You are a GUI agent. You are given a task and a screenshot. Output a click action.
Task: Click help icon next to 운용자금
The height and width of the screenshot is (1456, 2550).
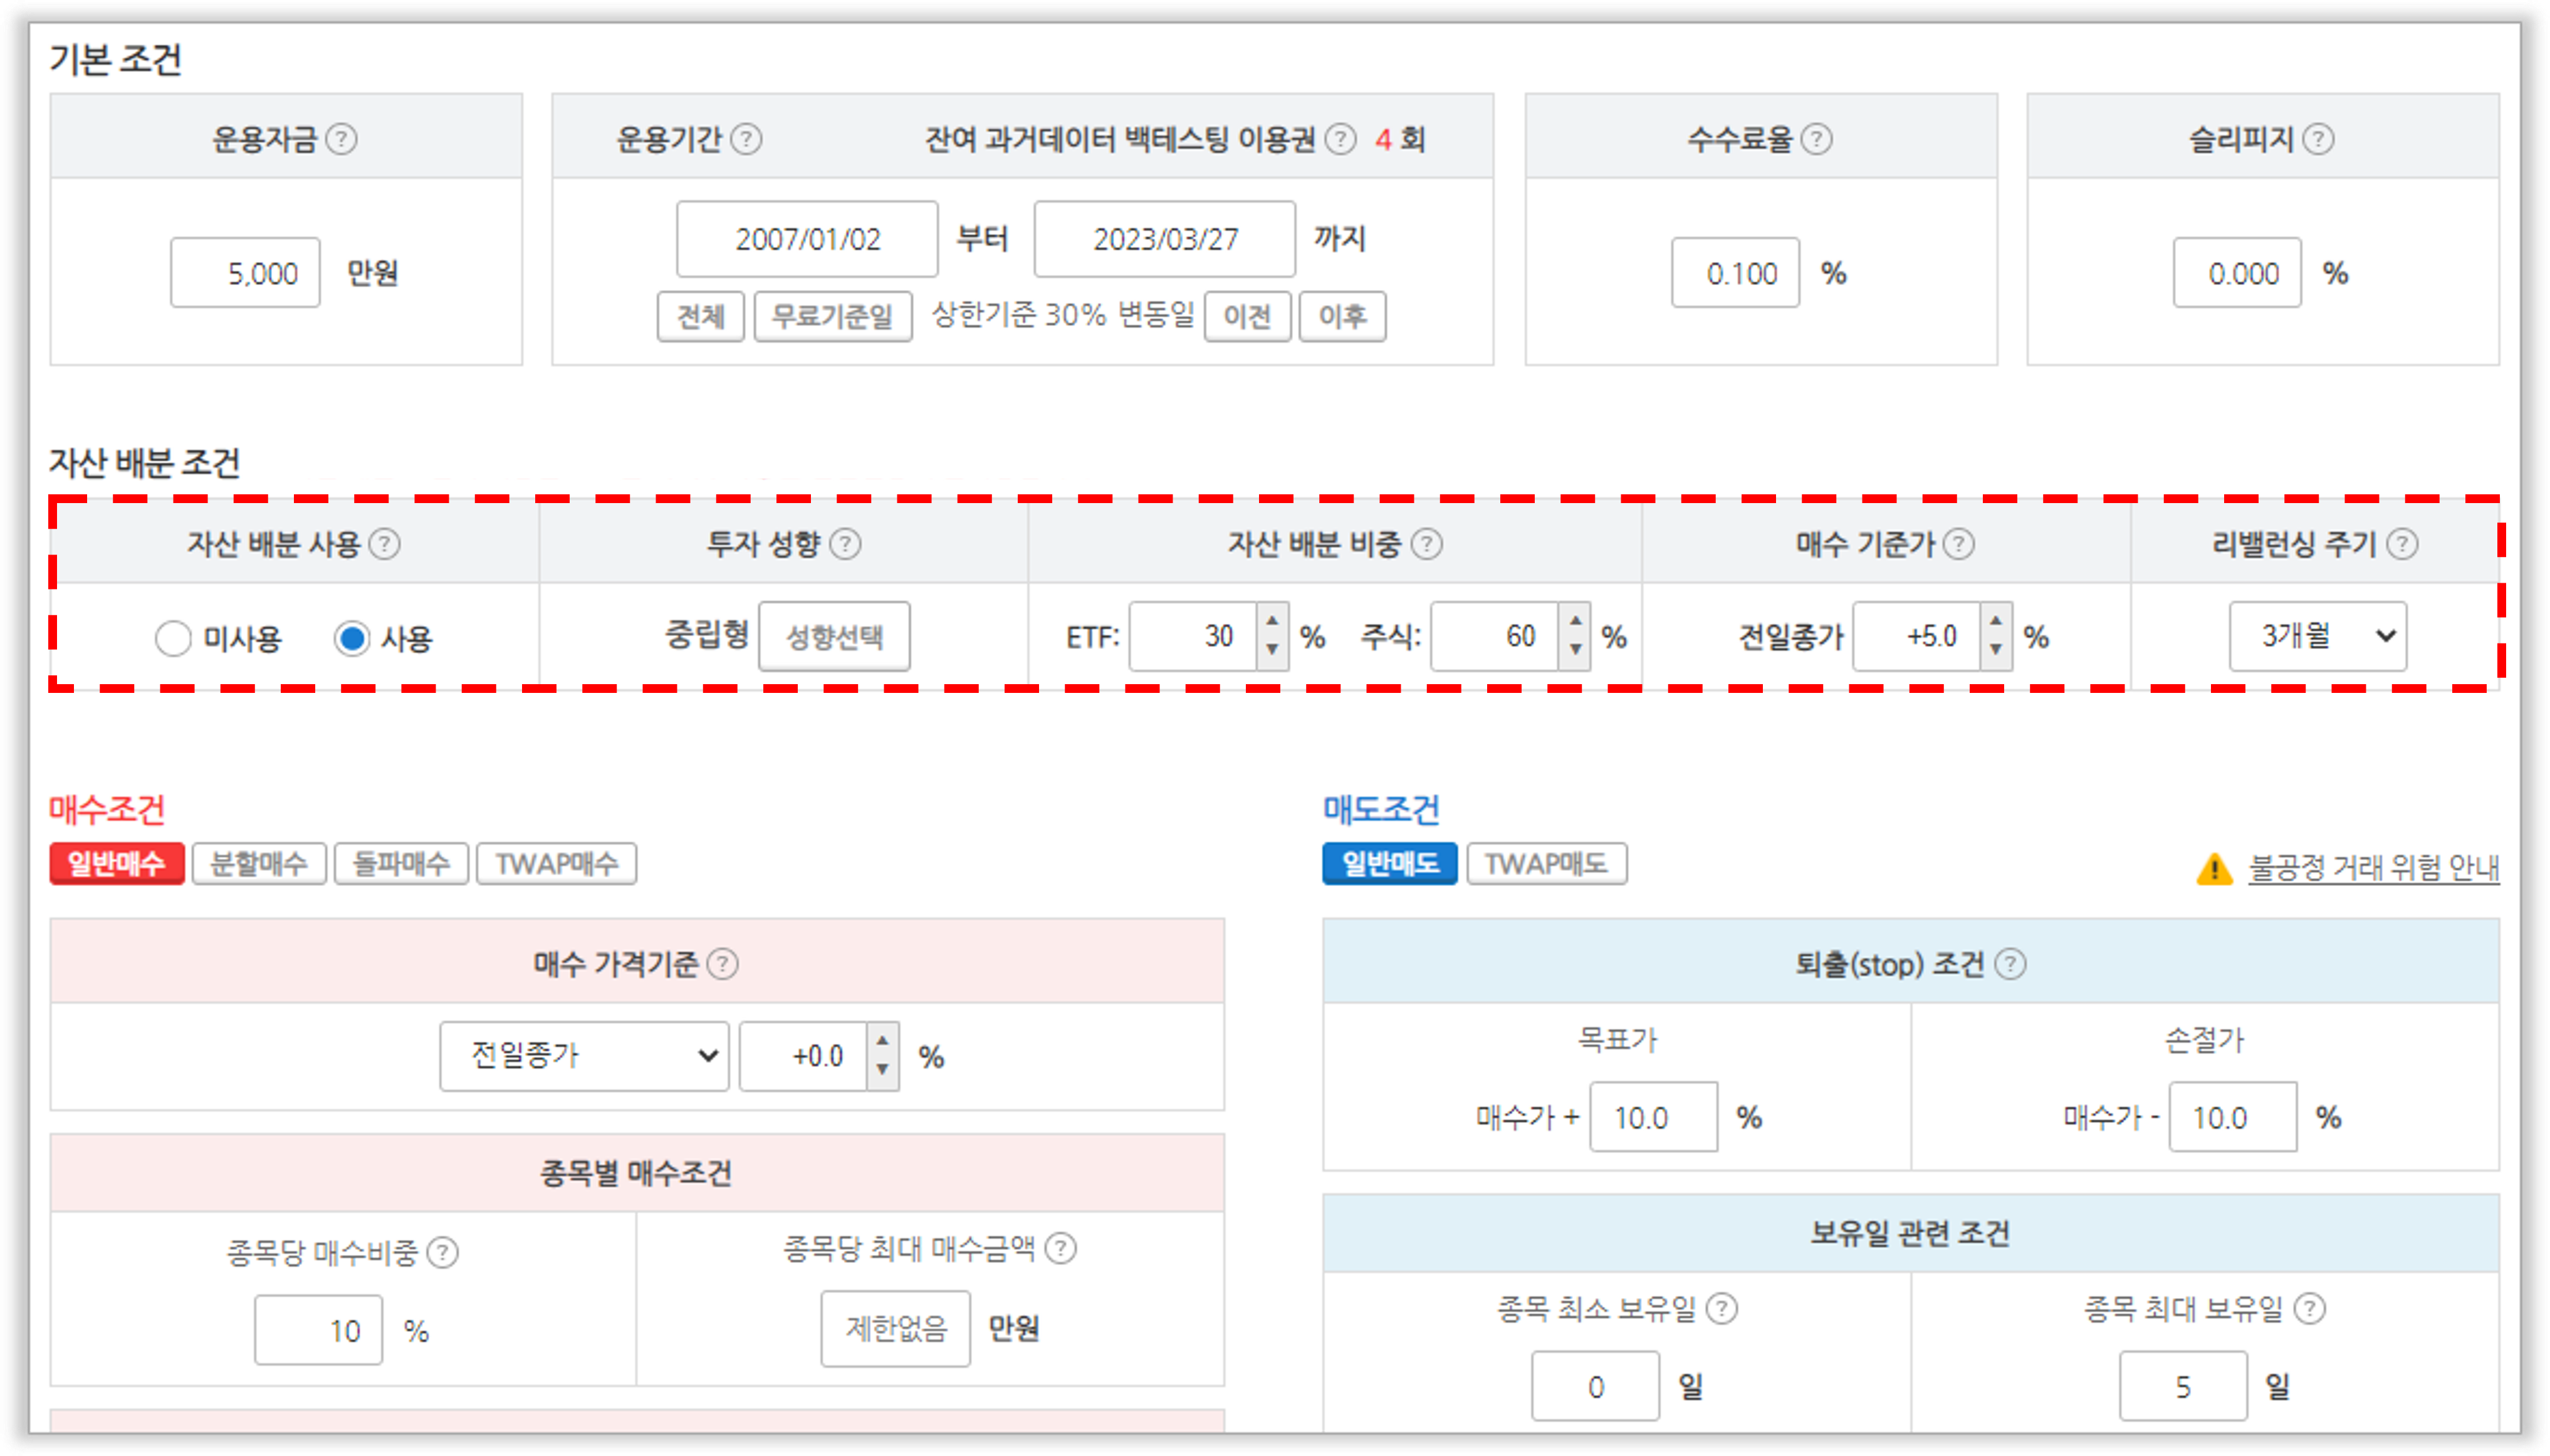pos(342,139)
